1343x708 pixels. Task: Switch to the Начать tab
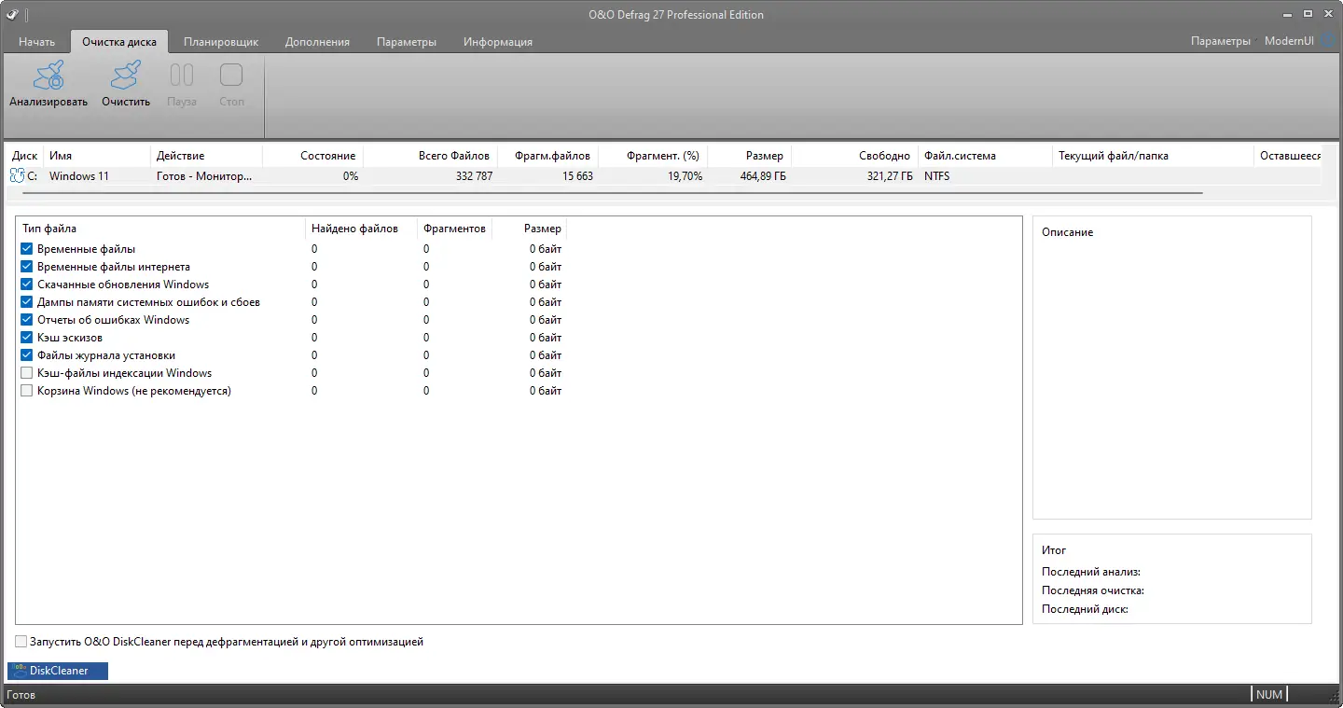(37, 42)
